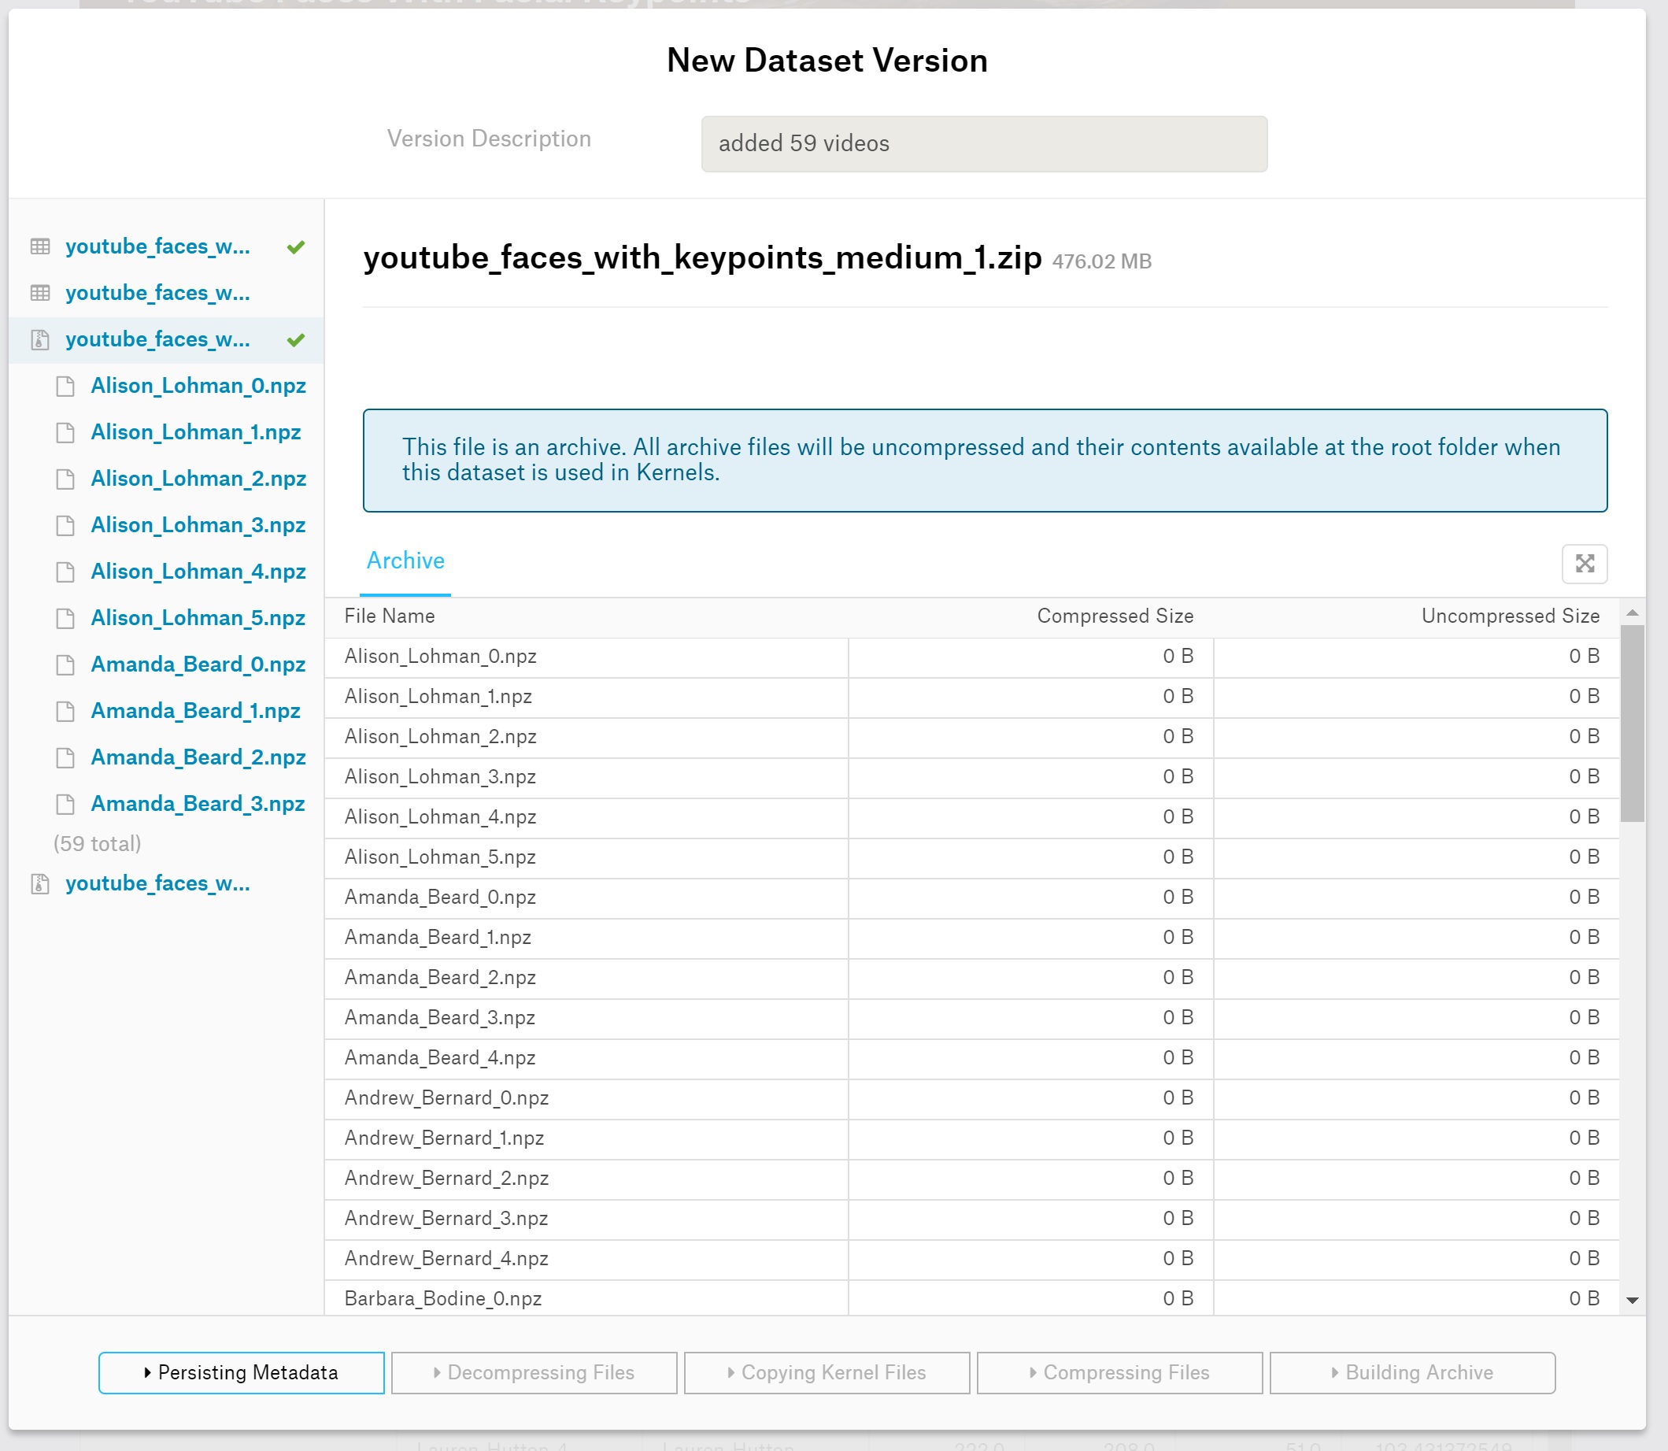Open the fullscreen expand icon above the file list
Viewport: 1668px width, 1451px height.
1585,564
